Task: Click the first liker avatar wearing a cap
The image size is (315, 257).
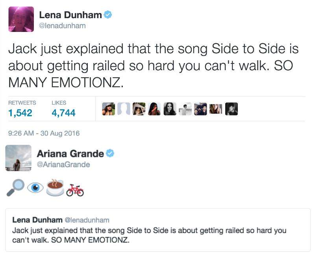Action: [109, 109]
